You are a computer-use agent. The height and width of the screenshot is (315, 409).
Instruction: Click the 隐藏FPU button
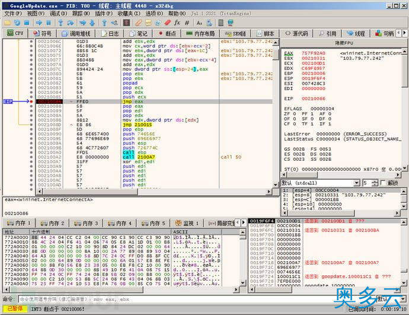tap(344, 43)
